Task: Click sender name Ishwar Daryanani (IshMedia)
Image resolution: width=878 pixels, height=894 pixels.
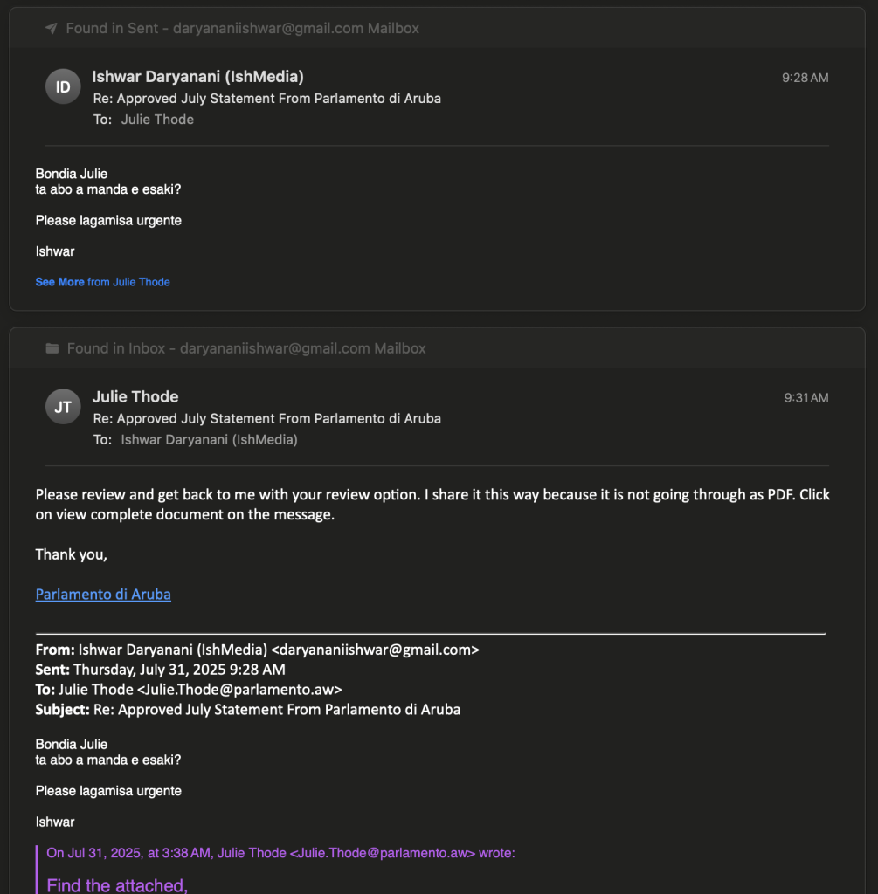Action: tap(198, 77)
